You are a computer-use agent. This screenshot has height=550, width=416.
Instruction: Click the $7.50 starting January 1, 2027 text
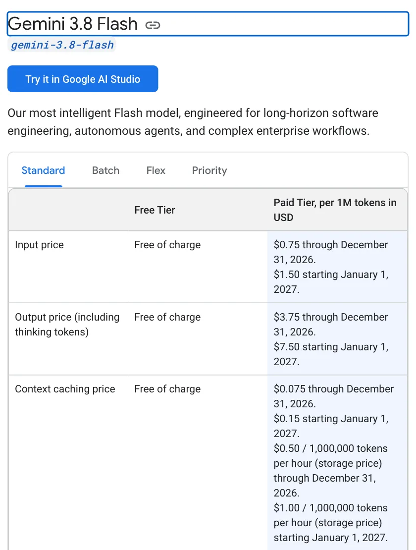coord(331,354)
